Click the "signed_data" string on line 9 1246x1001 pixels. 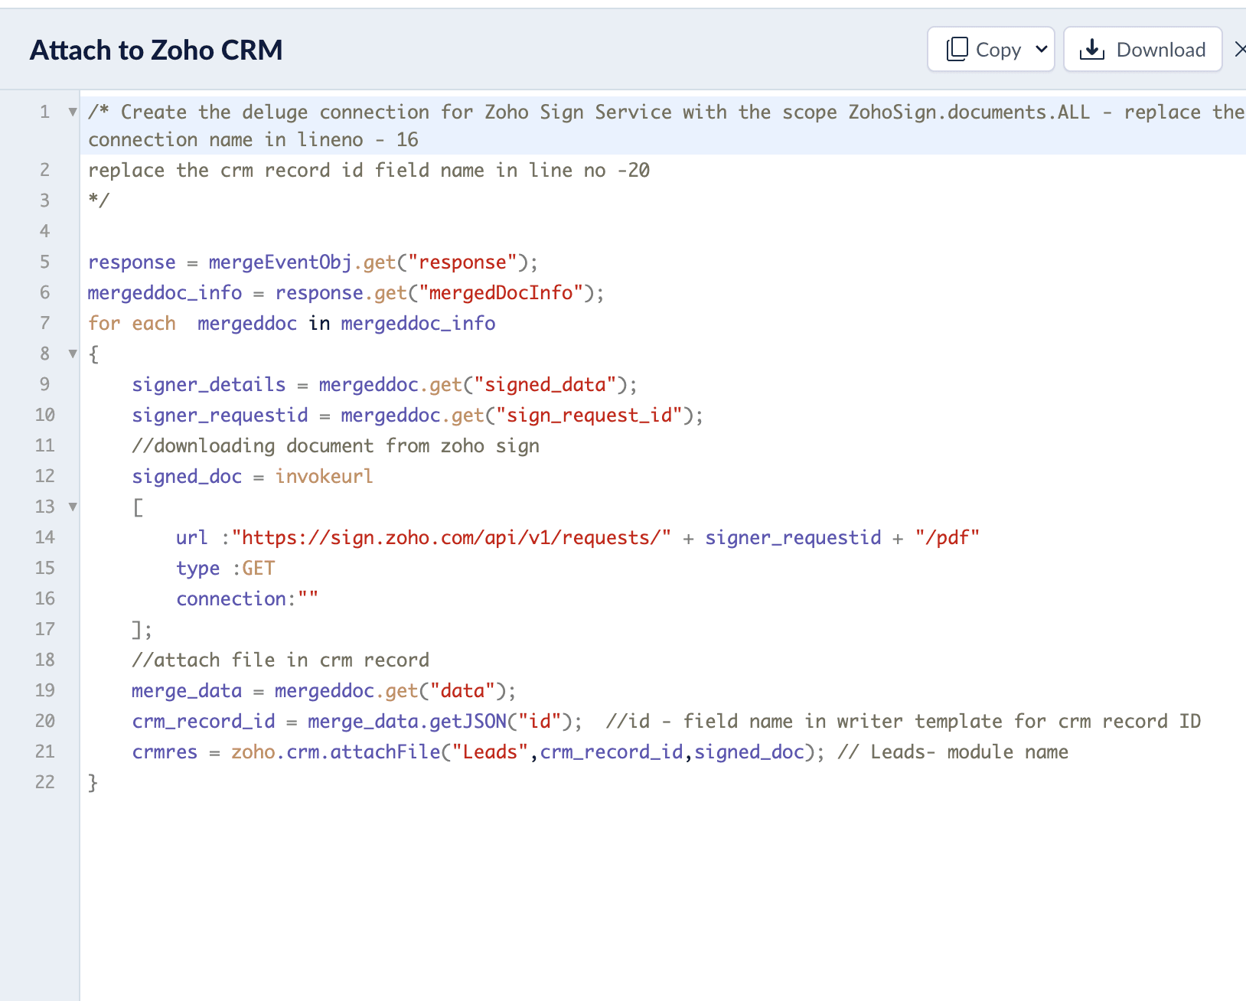pos(546,385)
